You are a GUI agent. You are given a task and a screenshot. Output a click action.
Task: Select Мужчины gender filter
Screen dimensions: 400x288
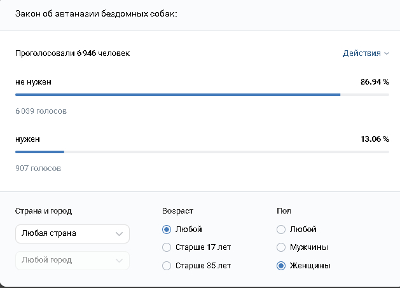pyautogui.click(x=281, y=247)
